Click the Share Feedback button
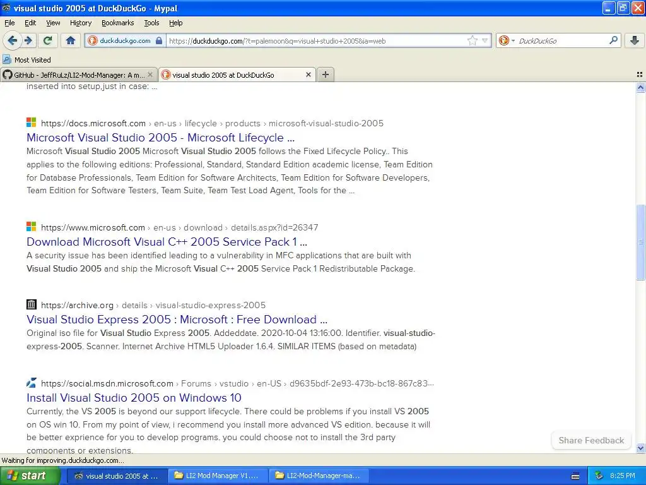The width and height of the screenshot is (646, 485). (591, 440)
